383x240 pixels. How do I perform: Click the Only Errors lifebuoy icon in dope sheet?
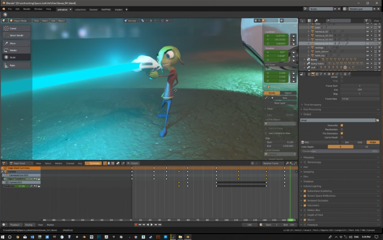pos(113,163)
